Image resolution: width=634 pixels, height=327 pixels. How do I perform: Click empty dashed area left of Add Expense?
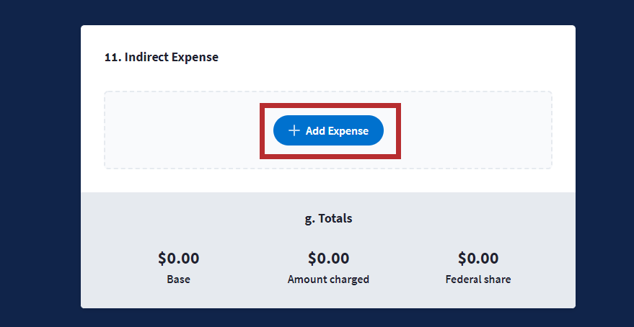pos(180,130)
